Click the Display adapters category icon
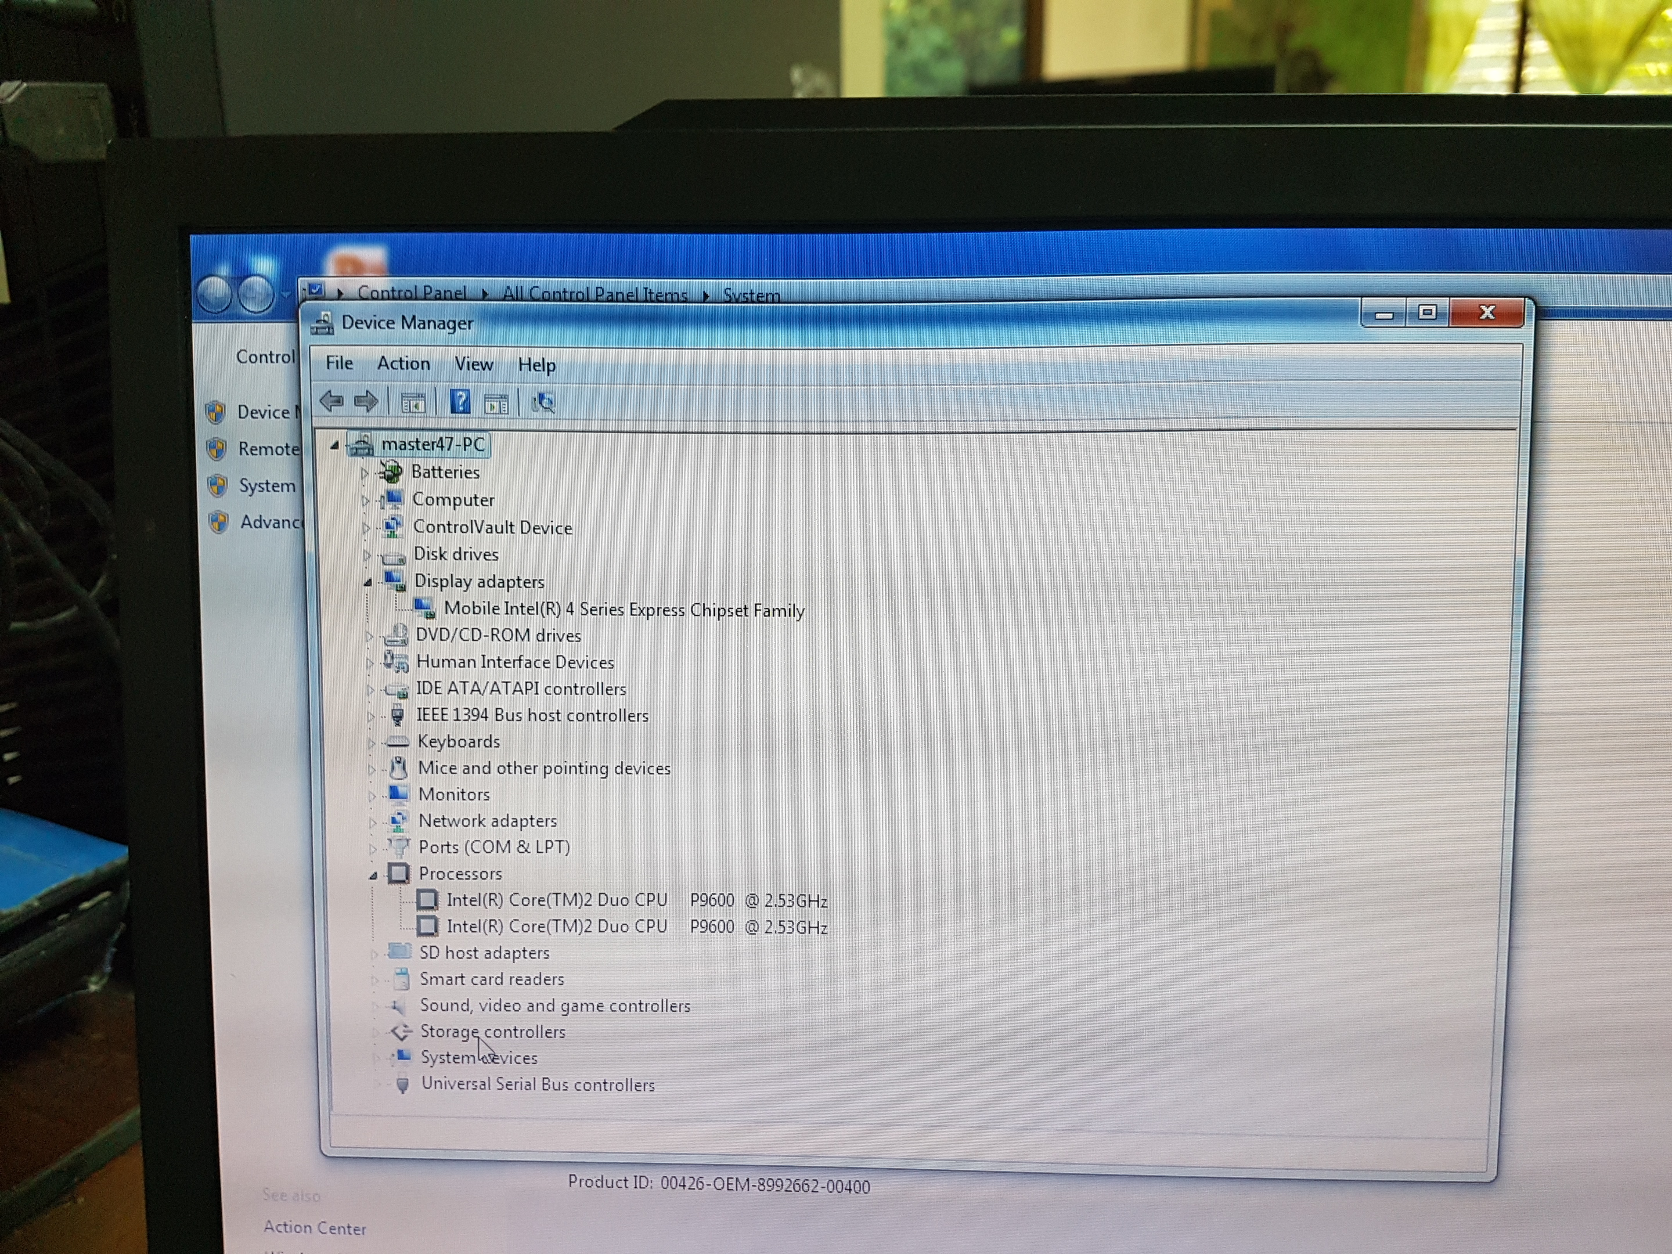Image resolution: width=1672 pixels, height=1254 pixels. click(394, 581)
